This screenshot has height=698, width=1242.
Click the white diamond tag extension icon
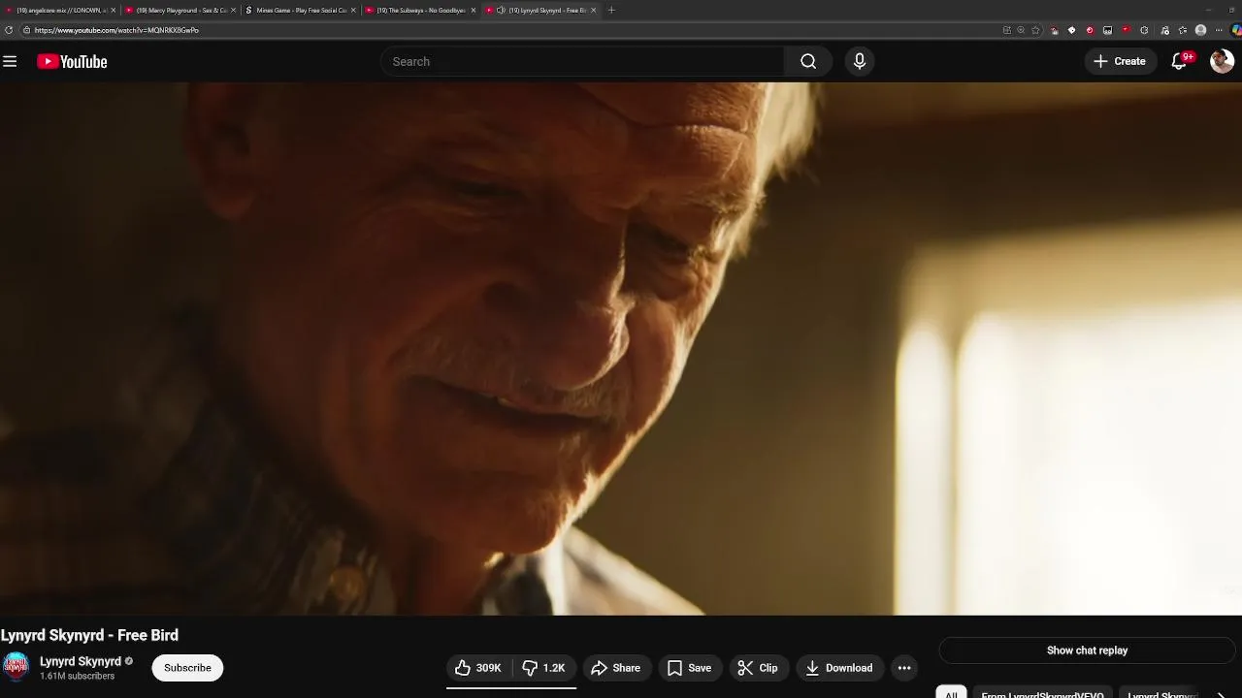point(1071,30)
